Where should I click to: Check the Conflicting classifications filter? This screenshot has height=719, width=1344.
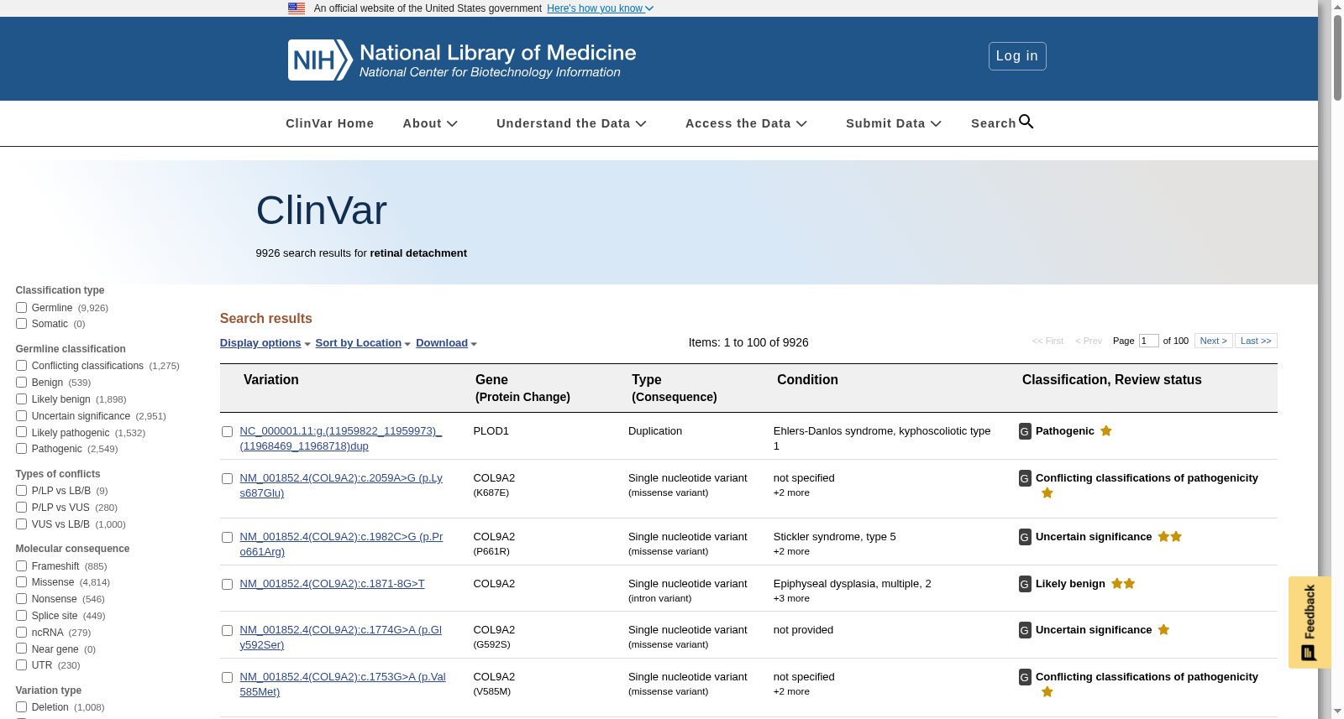pyautogui.click(x=22, y=366)
